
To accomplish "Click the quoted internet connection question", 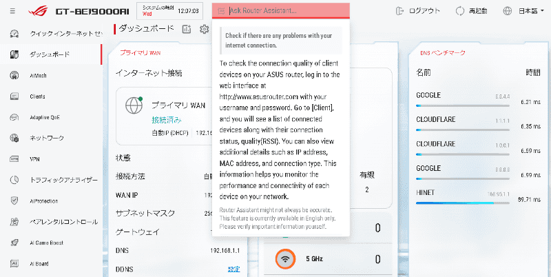I will (281, 41).
